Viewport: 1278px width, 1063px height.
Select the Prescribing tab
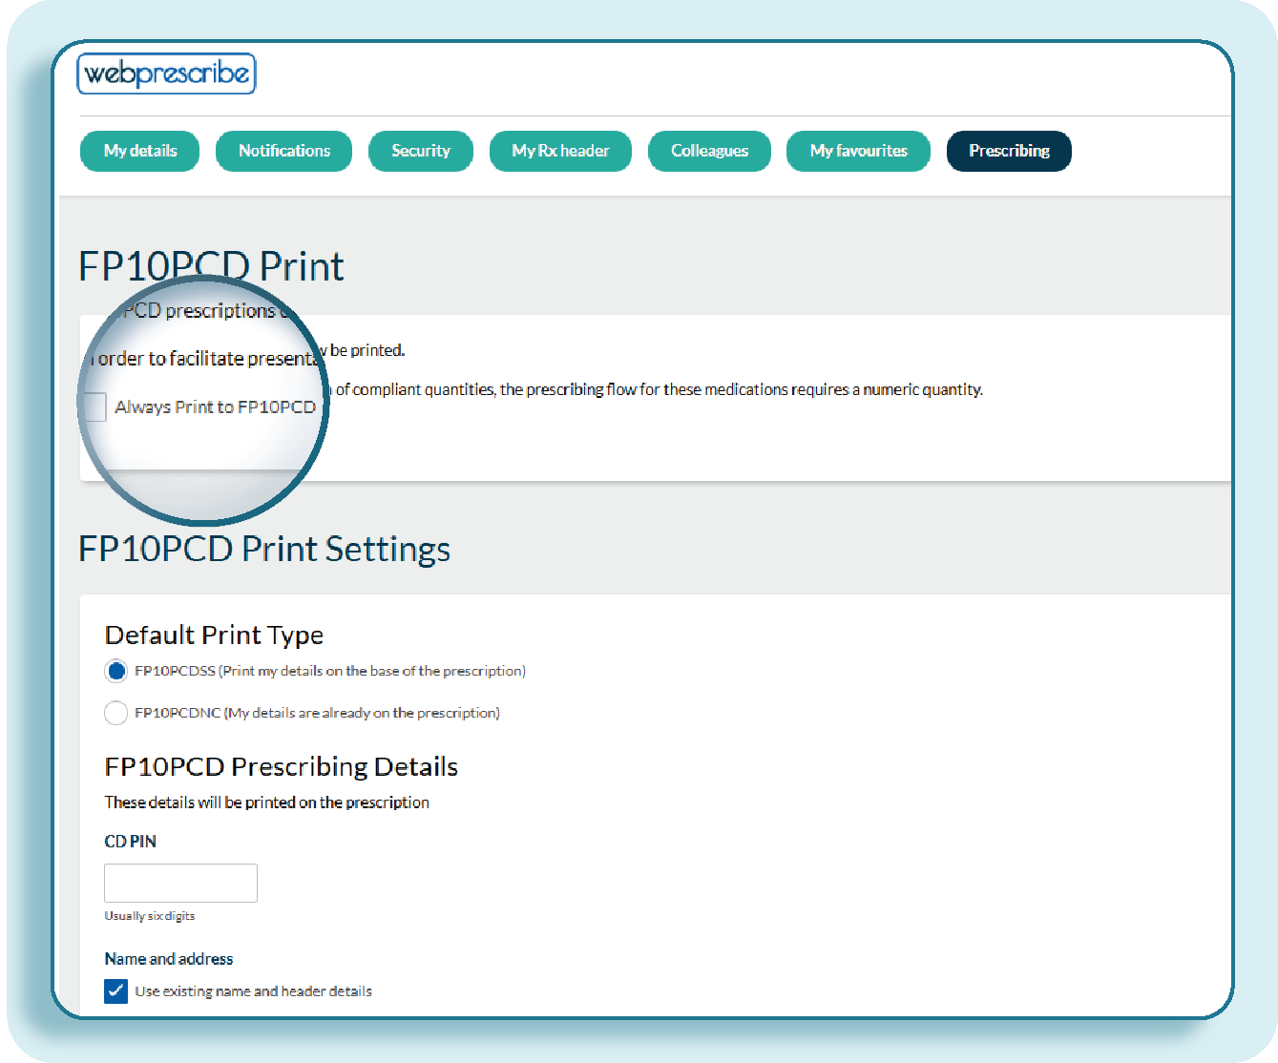(1009, 151)
